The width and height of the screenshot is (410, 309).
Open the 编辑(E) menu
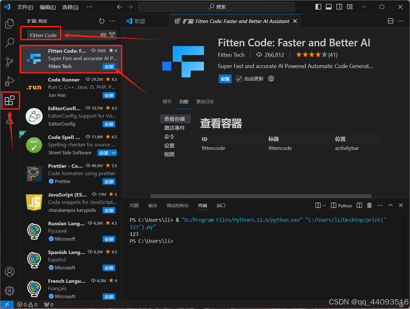pos(48,7)
